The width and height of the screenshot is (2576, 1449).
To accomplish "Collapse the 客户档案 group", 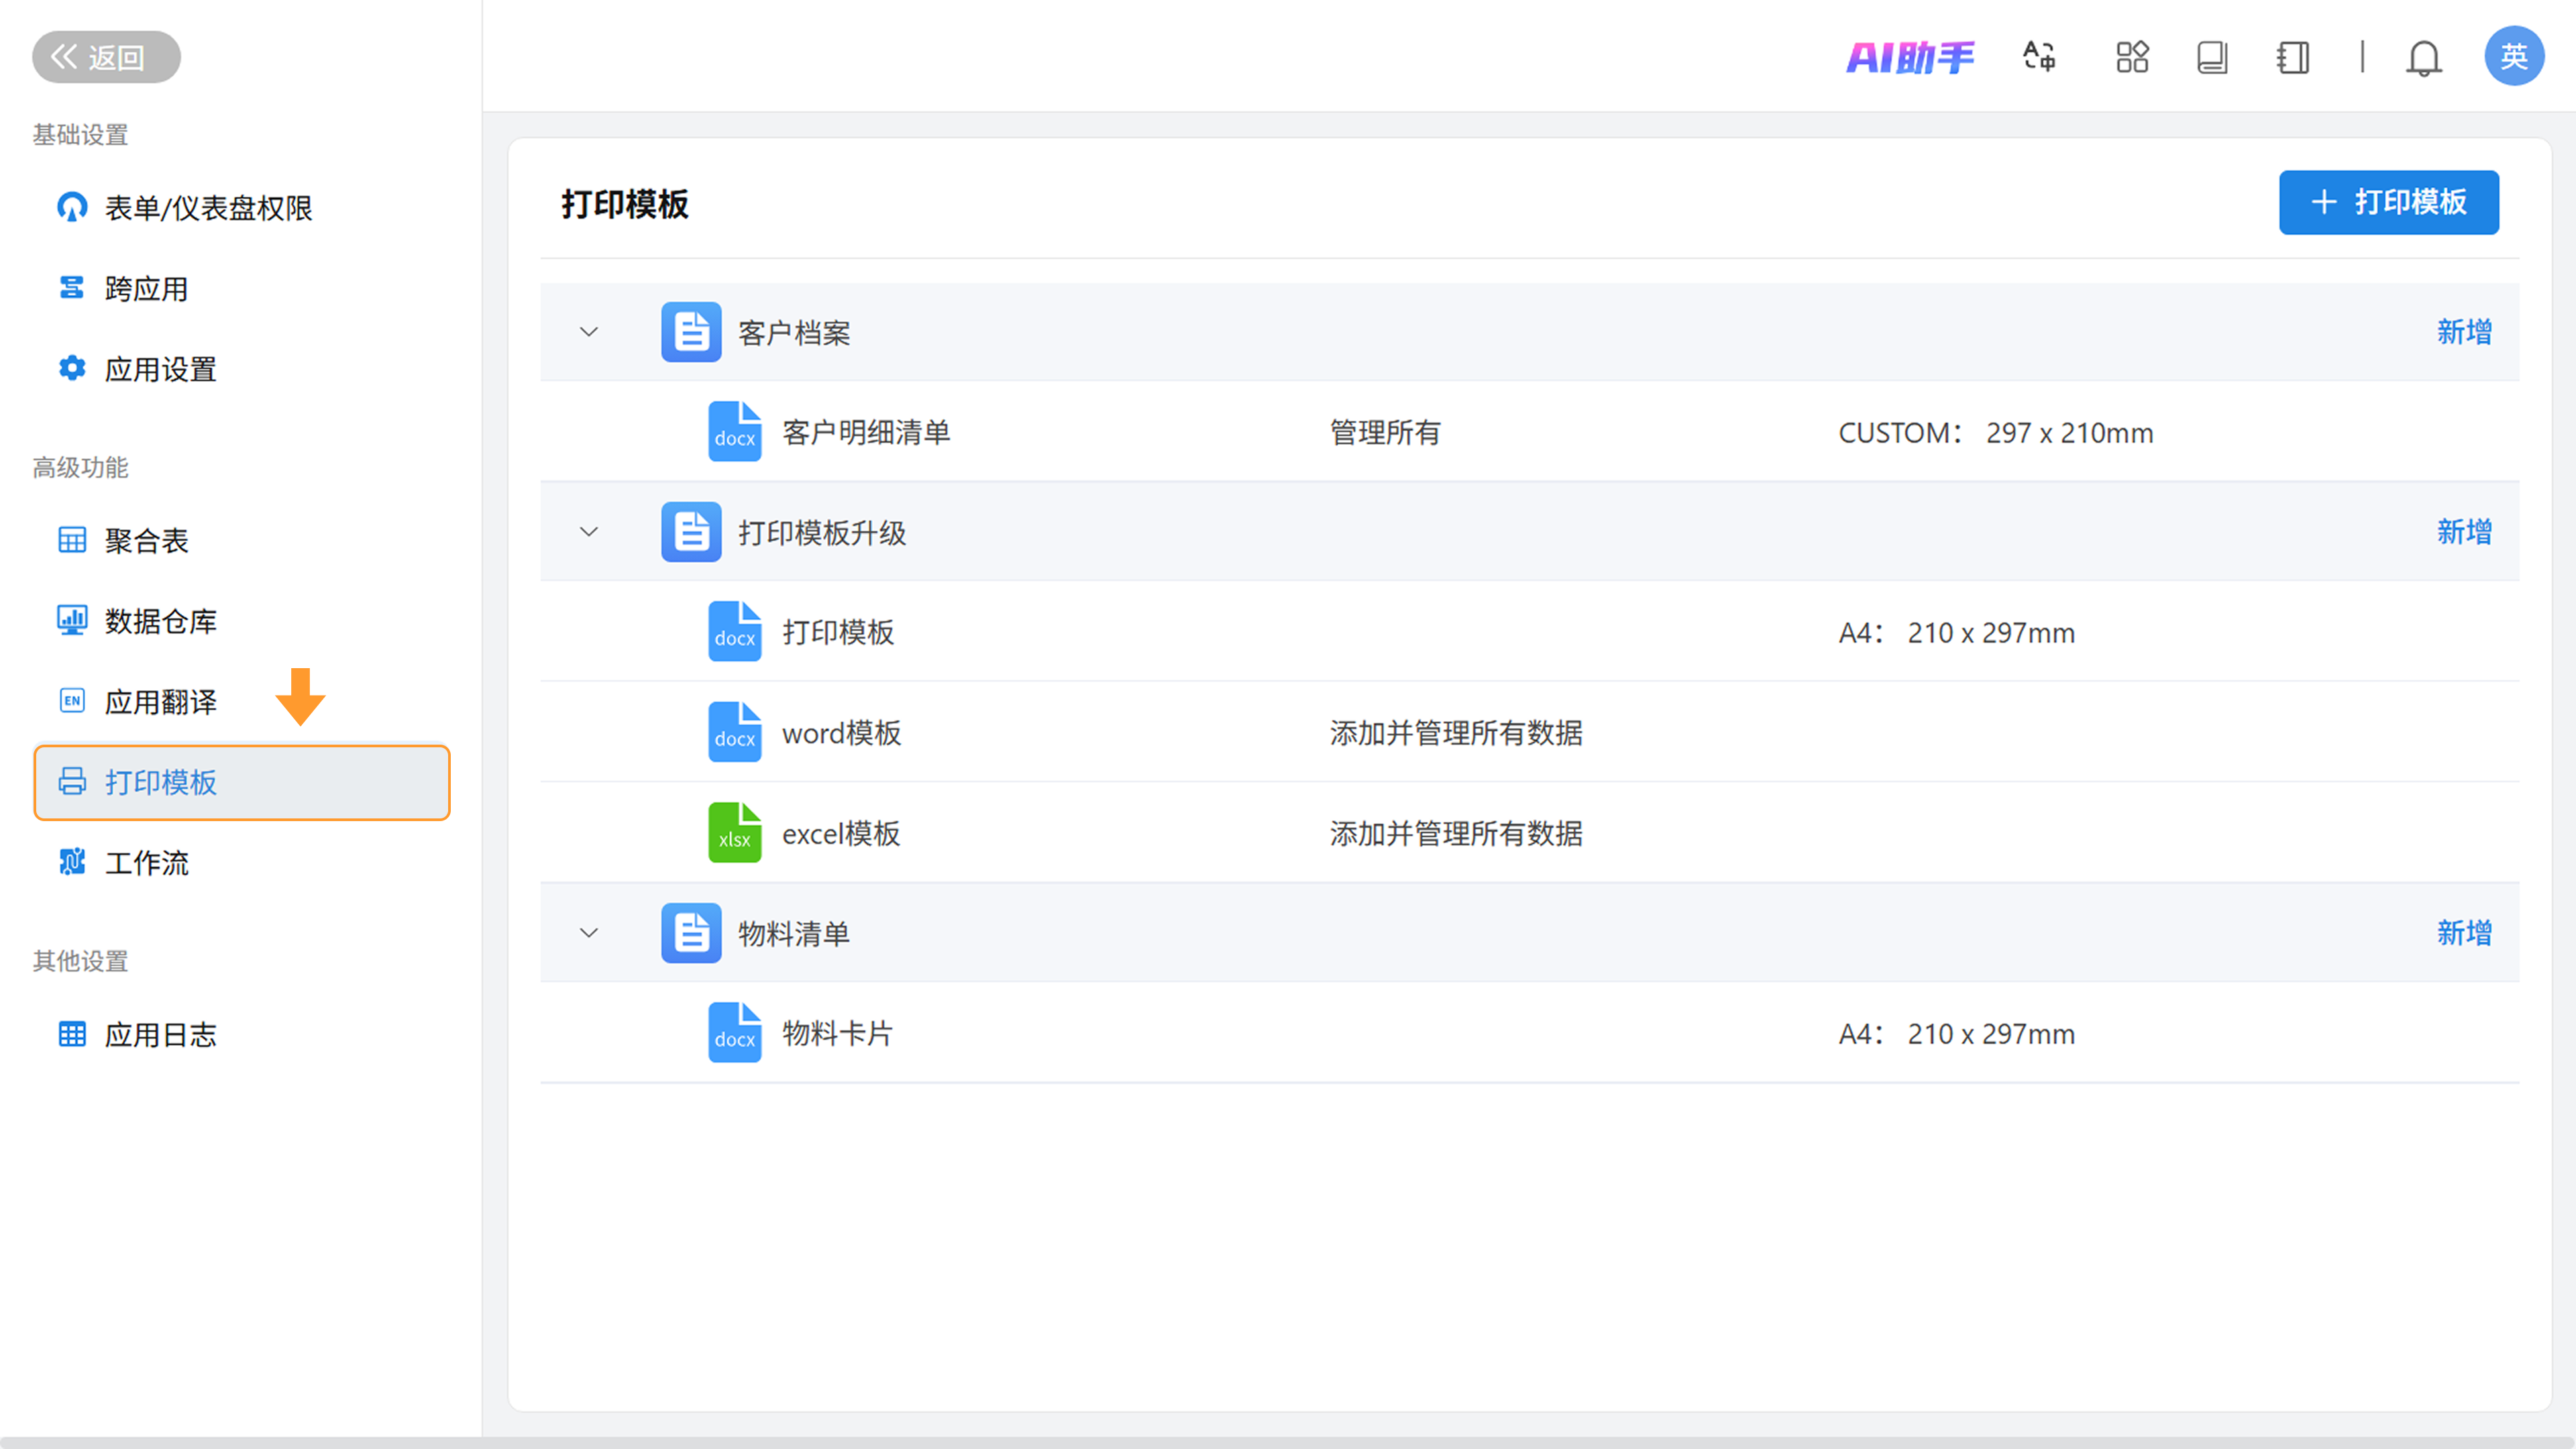I will 589,332.
